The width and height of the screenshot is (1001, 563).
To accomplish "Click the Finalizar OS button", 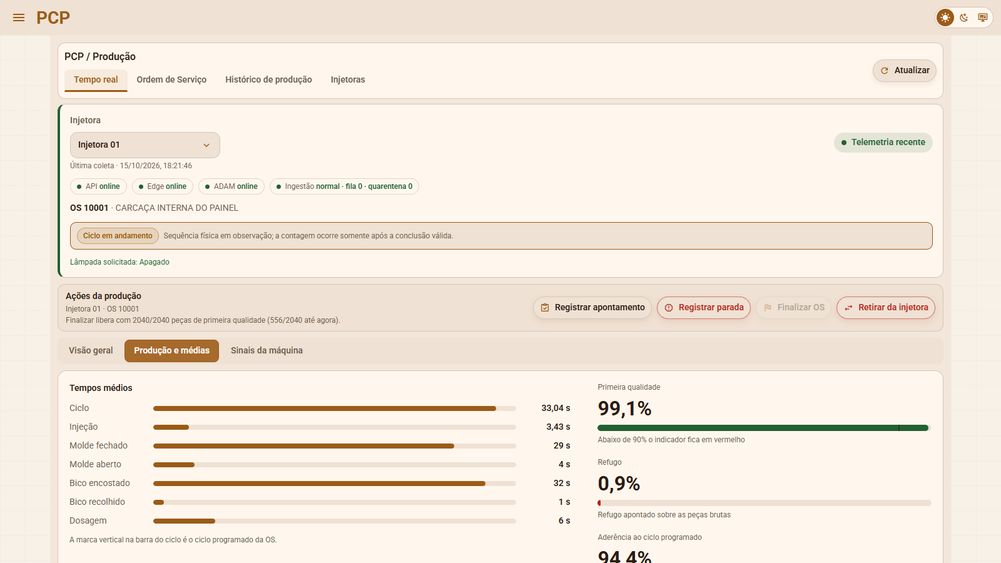I will coord(794,308).
